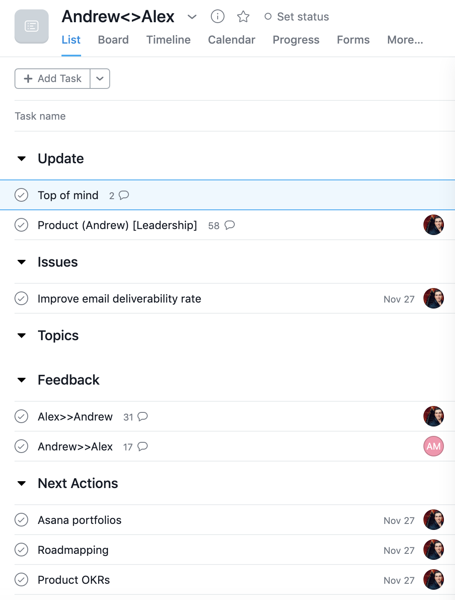Open project info details icon

218,17
